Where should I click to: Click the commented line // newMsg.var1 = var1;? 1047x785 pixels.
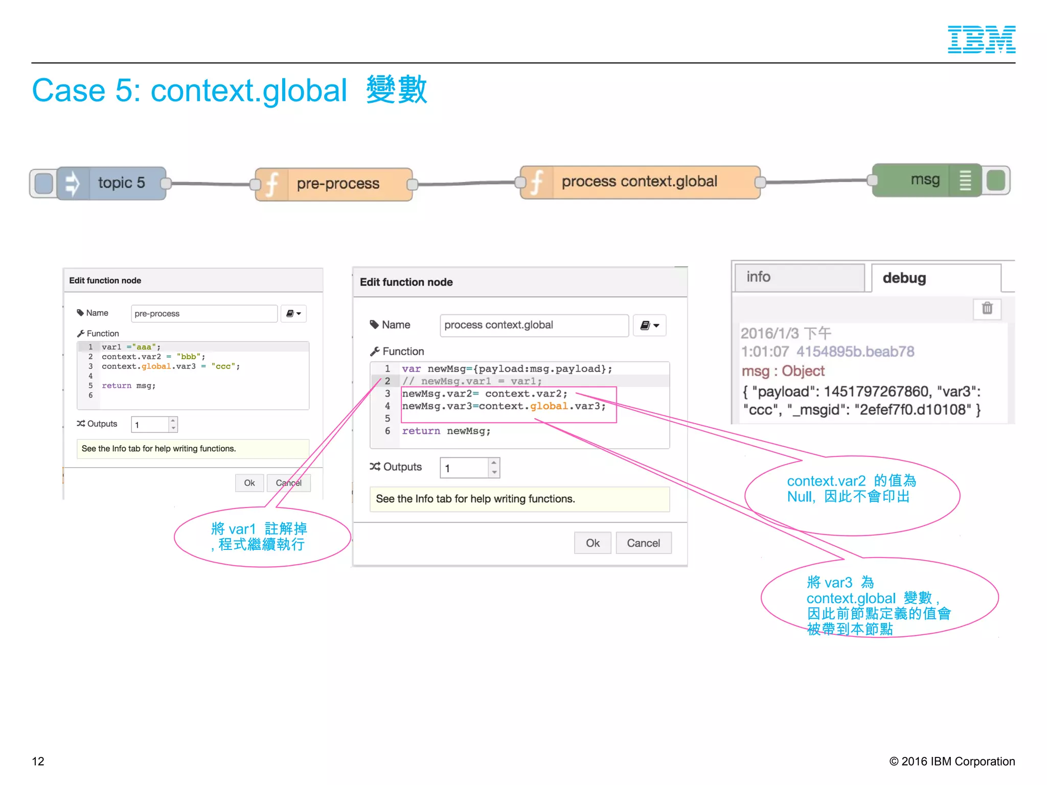472,381
